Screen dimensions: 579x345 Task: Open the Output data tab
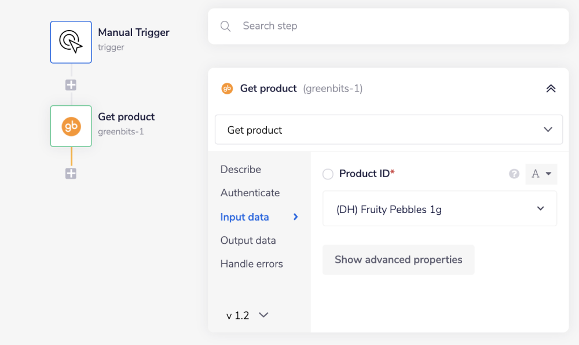248,240
